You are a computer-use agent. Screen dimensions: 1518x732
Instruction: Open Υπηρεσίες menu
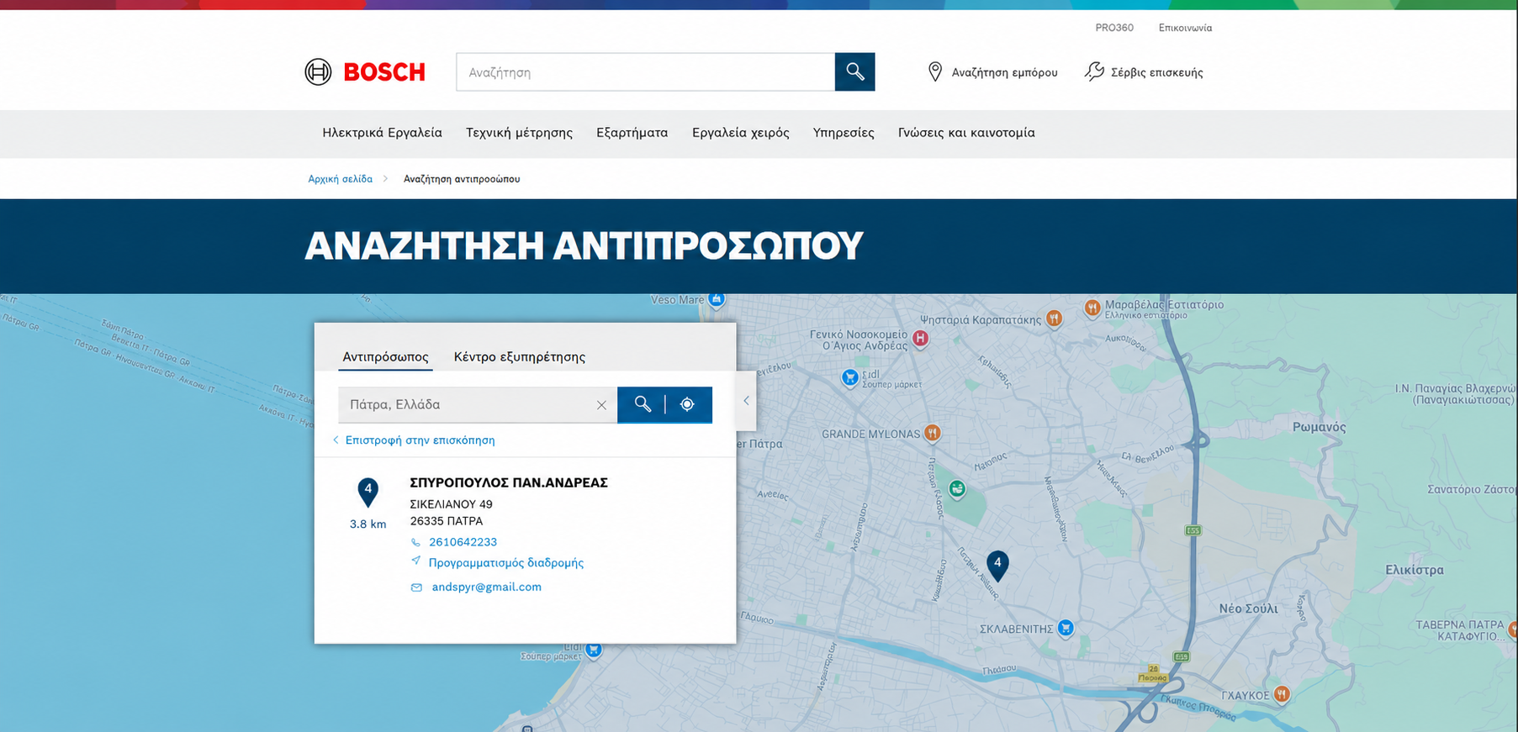pyautogui.click(x=844, y=133)
